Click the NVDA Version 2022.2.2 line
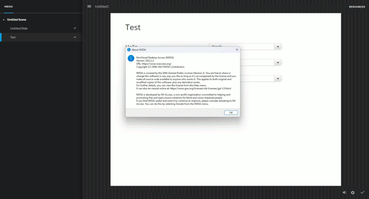This screenshot has height=199, width=369. (x=145, y=61)
